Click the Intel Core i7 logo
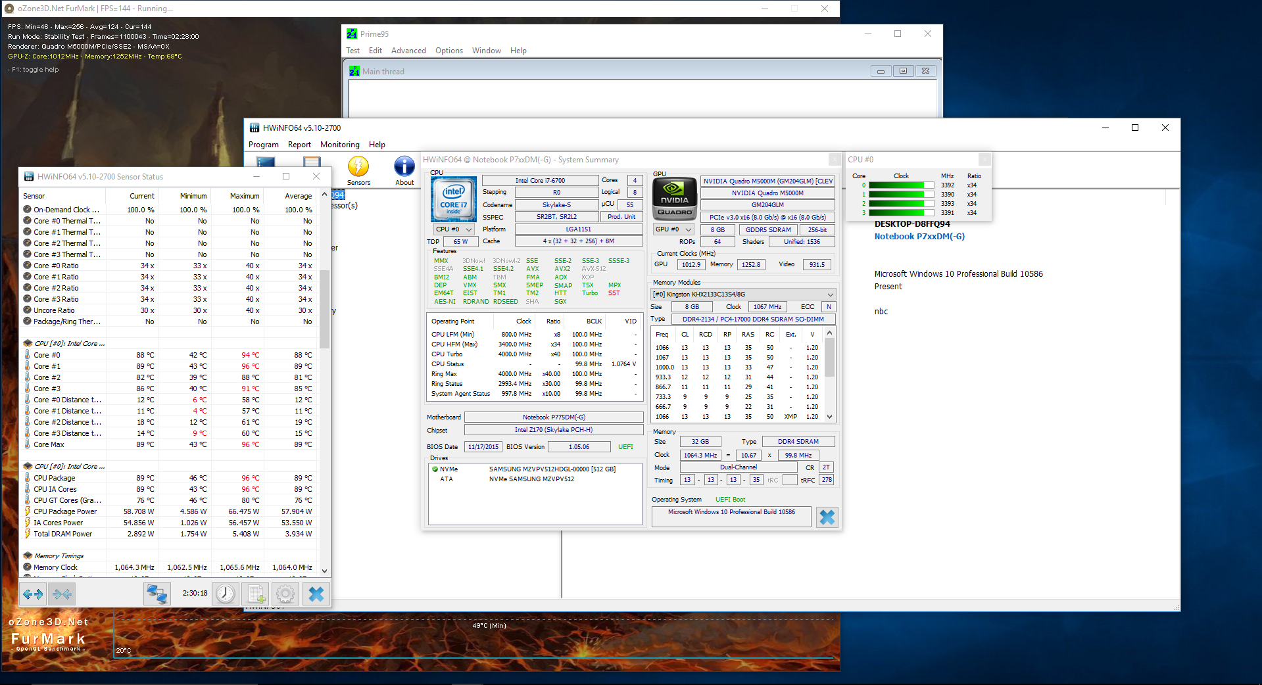Screen dimensions: 1262x685 click(454, 199)
